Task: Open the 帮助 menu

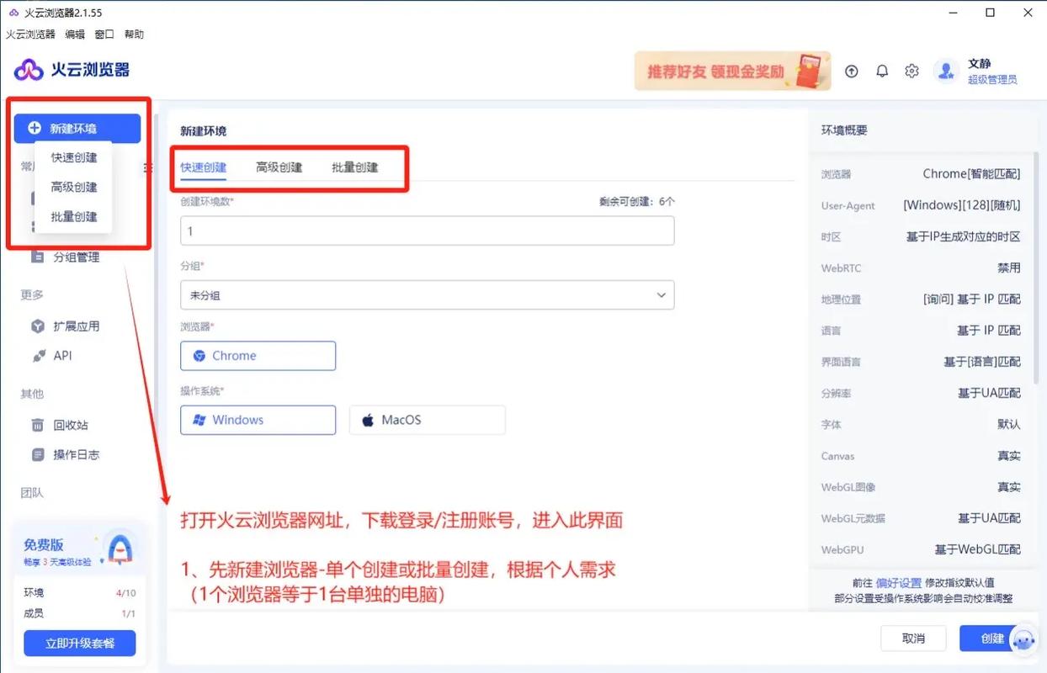Action: [x=135, y=34]
